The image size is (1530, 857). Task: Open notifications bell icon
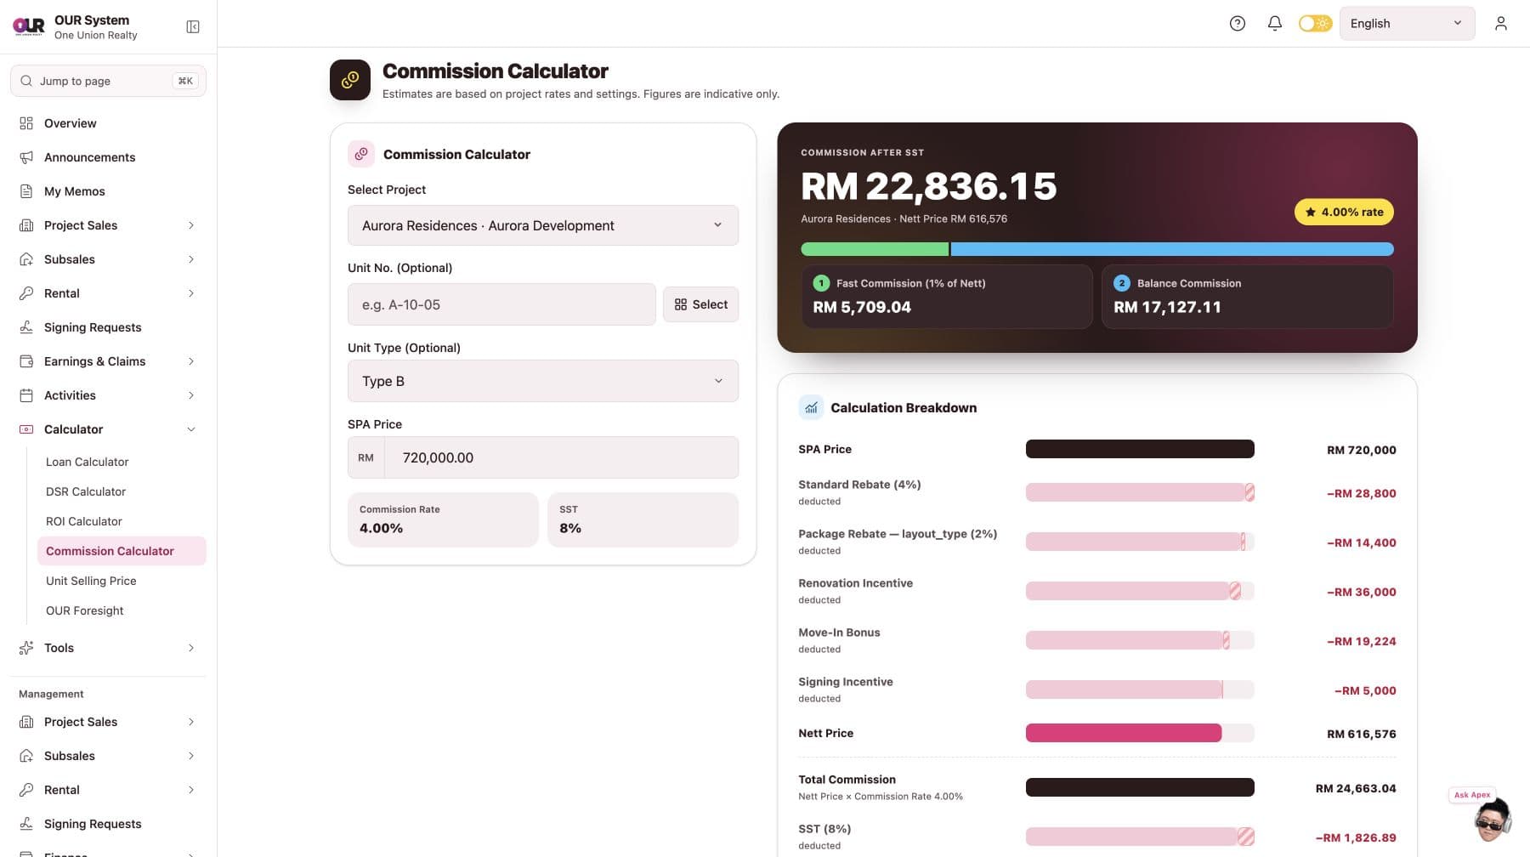click(1275, 24)
